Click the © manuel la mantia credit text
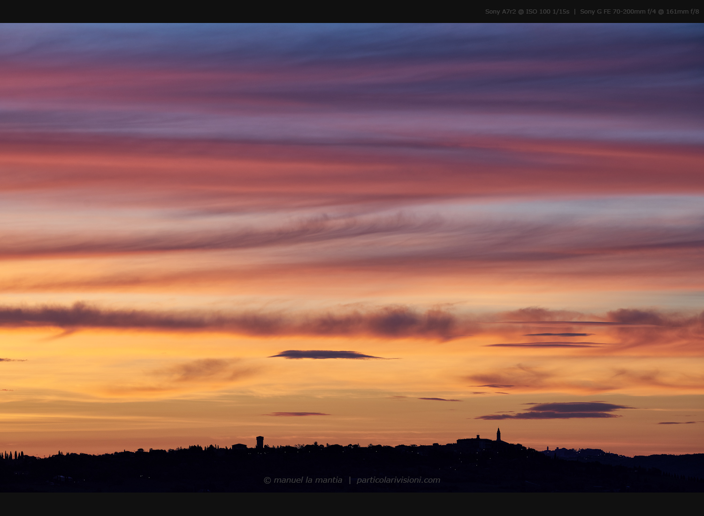The height and width of the screenshot is (516, 704). (x=303, y=479)
